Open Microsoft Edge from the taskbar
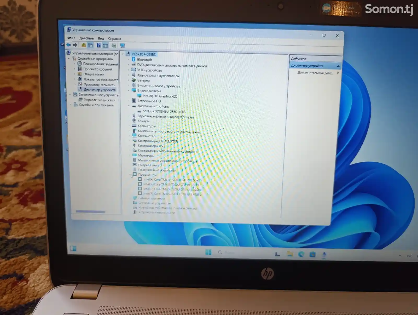This screenshot has height=315, width=418. tap(301, 254)
